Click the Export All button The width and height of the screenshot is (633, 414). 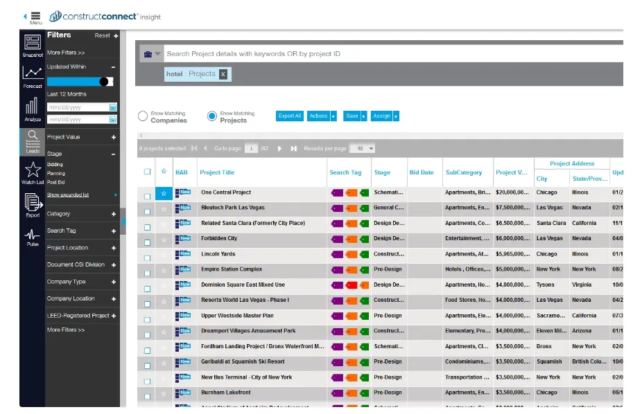[289, 116]
